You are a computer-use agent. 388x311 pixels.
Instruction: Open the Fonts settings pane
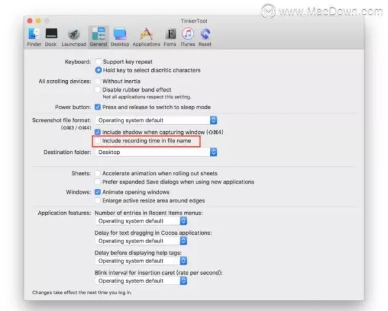coord(170,37)
